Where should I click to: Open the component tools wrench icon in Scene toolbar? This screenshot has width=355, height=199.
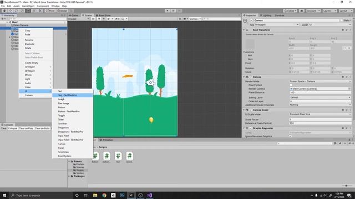(180, 19)
